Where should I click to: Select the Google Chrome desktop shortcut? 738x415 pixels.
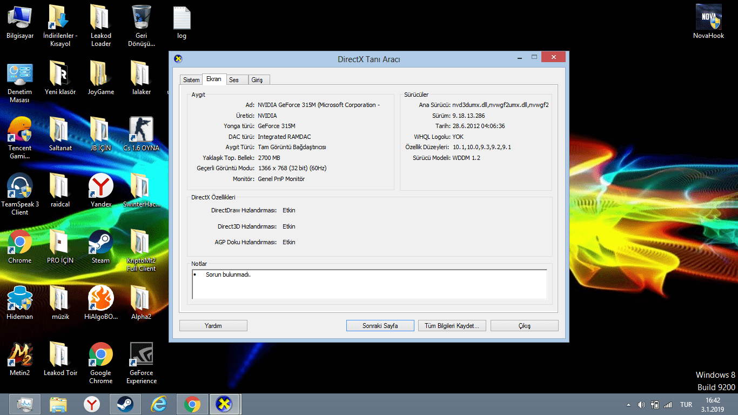100,364
